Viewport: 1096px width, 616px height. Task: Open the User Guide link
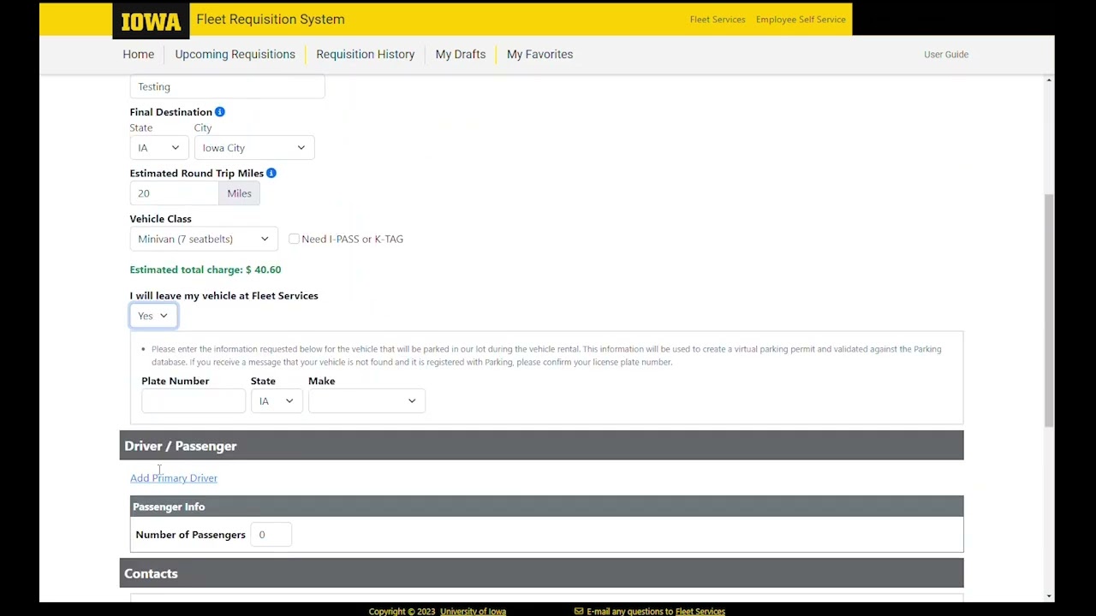pyautogui.click(x=946, y=54)
